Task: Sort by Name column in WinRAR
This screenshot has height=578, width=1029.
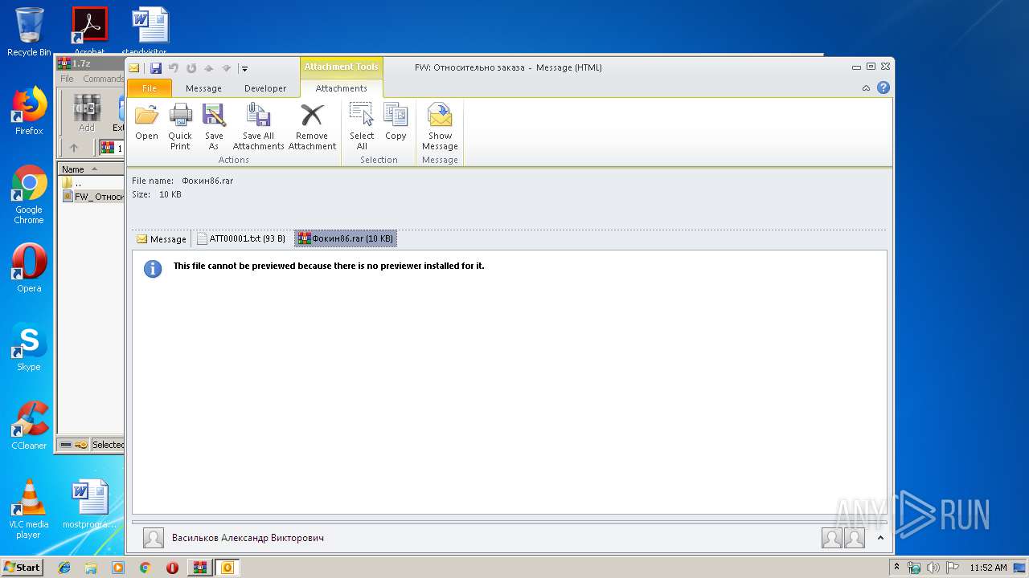Action: click(90, 169)
